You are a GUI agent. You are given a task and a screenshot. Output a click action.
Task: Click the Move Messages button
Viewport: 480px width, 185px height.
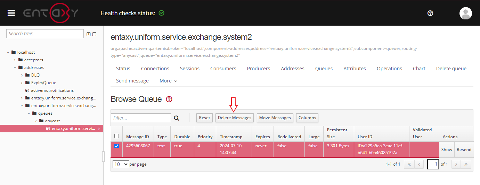[x=275, y=118]
